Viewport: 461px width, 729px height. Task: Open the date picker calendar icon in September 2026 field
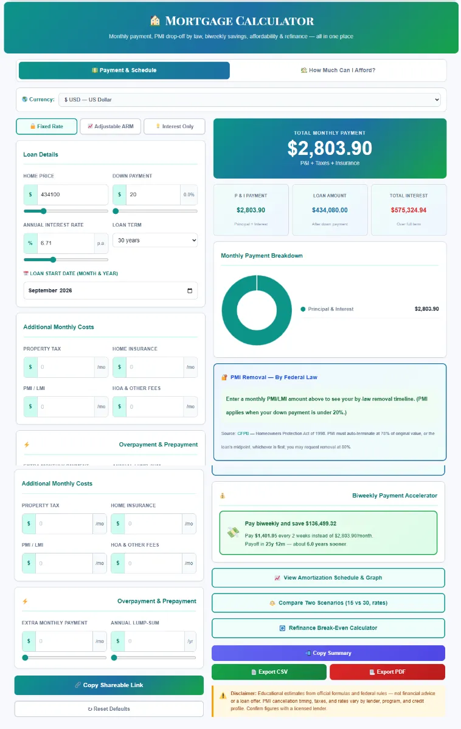coord(190,291)
